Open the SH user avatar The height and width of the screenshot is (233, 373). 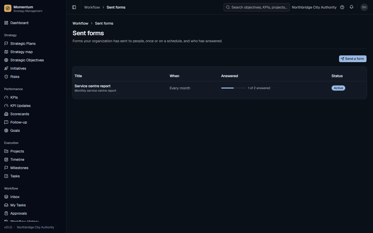[x=364, y=7]
